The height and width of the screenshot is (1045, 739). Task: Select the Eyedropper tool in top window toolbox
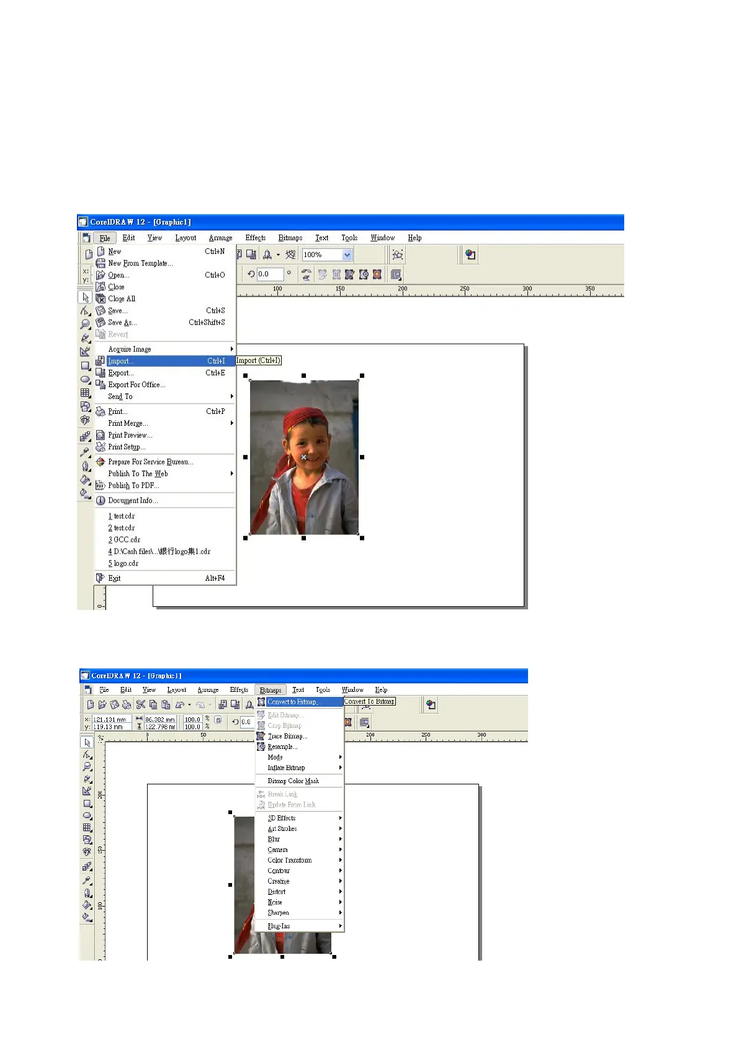coord(85,452)
